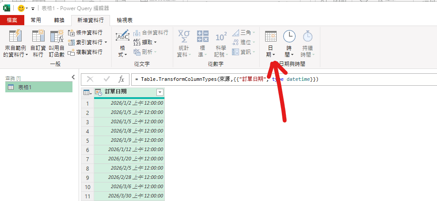Switch to the 轉換 tab
Image resolution: width=437 pixels, height=201 pixels.
coord(59,20)
